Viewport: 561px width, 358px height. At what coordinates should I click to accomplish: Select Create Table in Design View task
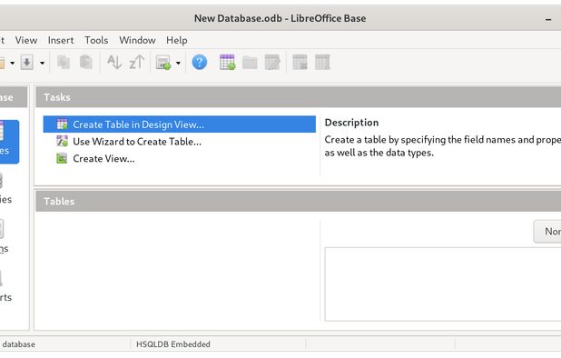pos(179,124)
